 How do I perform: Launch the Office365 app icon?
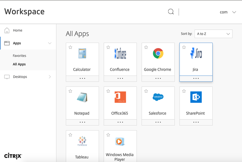coord(120,97)
